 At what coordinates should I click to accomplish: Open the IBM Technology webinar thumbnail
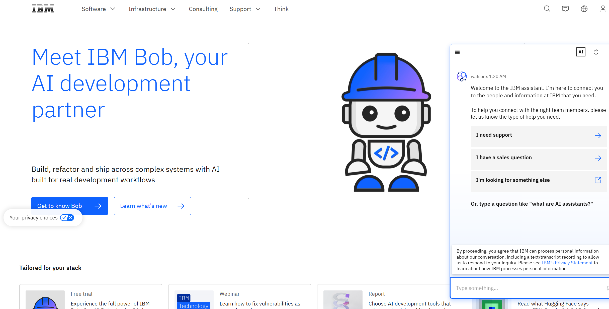pyautogui.click(x=194, y=300)
